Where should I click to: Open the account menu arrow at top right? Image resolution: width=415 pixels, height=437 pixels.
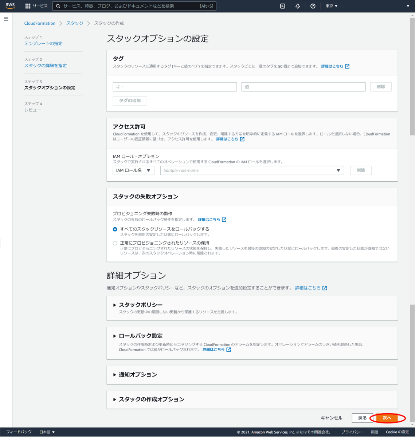click(408, 6)
